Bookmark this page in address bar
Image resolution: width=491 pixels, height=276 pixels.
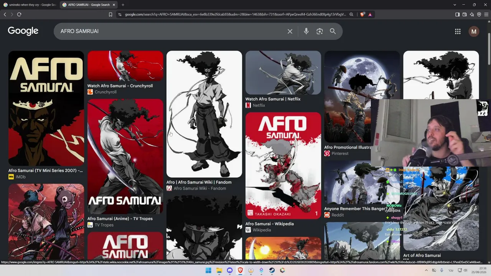pos(110,15)
